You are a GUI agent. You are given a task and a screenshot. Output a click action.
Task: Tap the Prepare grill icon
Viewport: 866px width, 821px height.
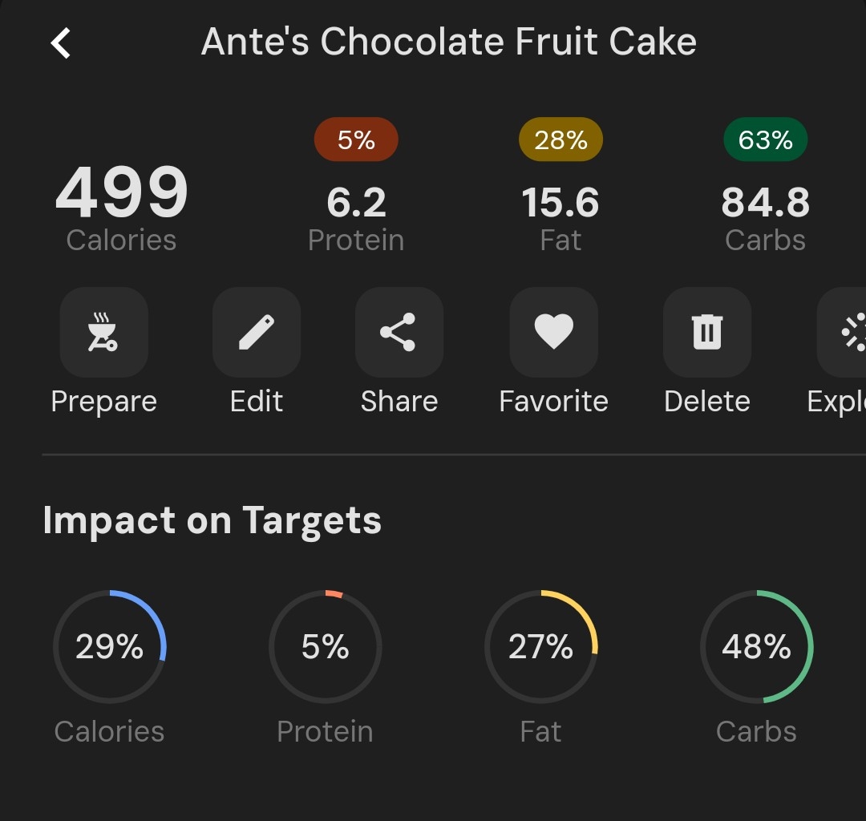(x=103, y=332)
